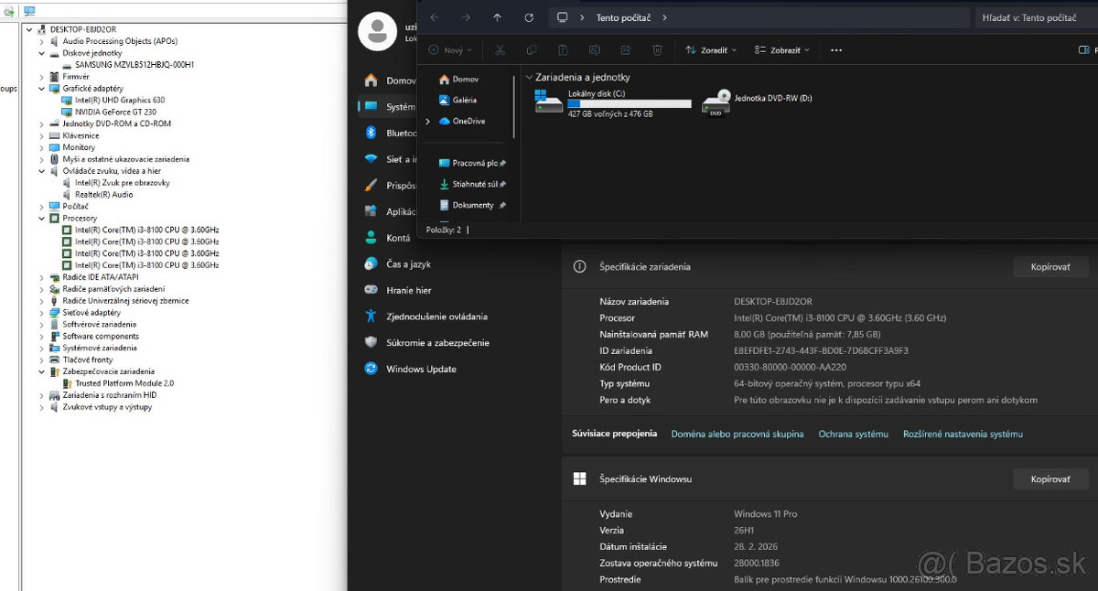Image resolution: width=1098 pixels, height=591 pixels.
Task: Select Firmvér node in Device Manager
Action: click(76, 77)
